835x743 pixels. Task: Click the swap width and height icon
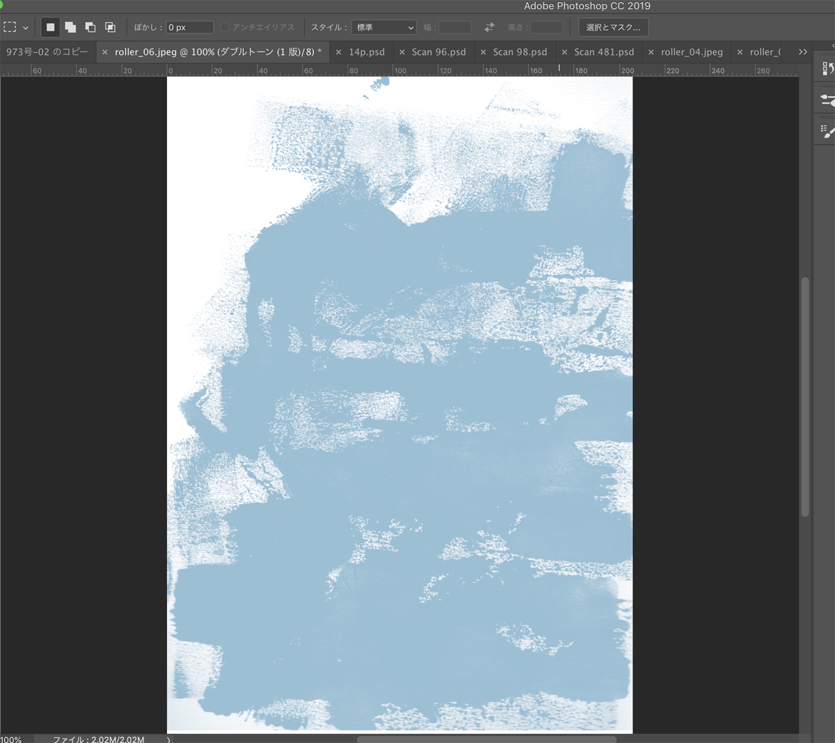(489, 27)
